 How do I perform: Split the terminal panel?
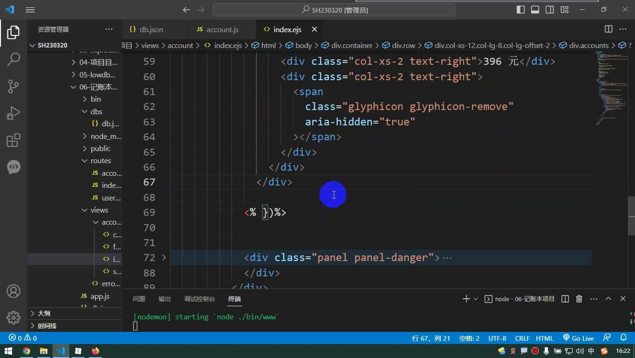[565, 299]
